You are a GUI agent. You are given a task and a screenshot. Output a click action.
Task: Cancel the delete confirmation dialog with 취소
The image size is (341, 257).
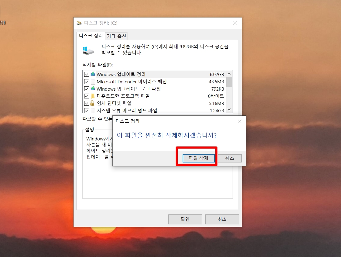230,158
